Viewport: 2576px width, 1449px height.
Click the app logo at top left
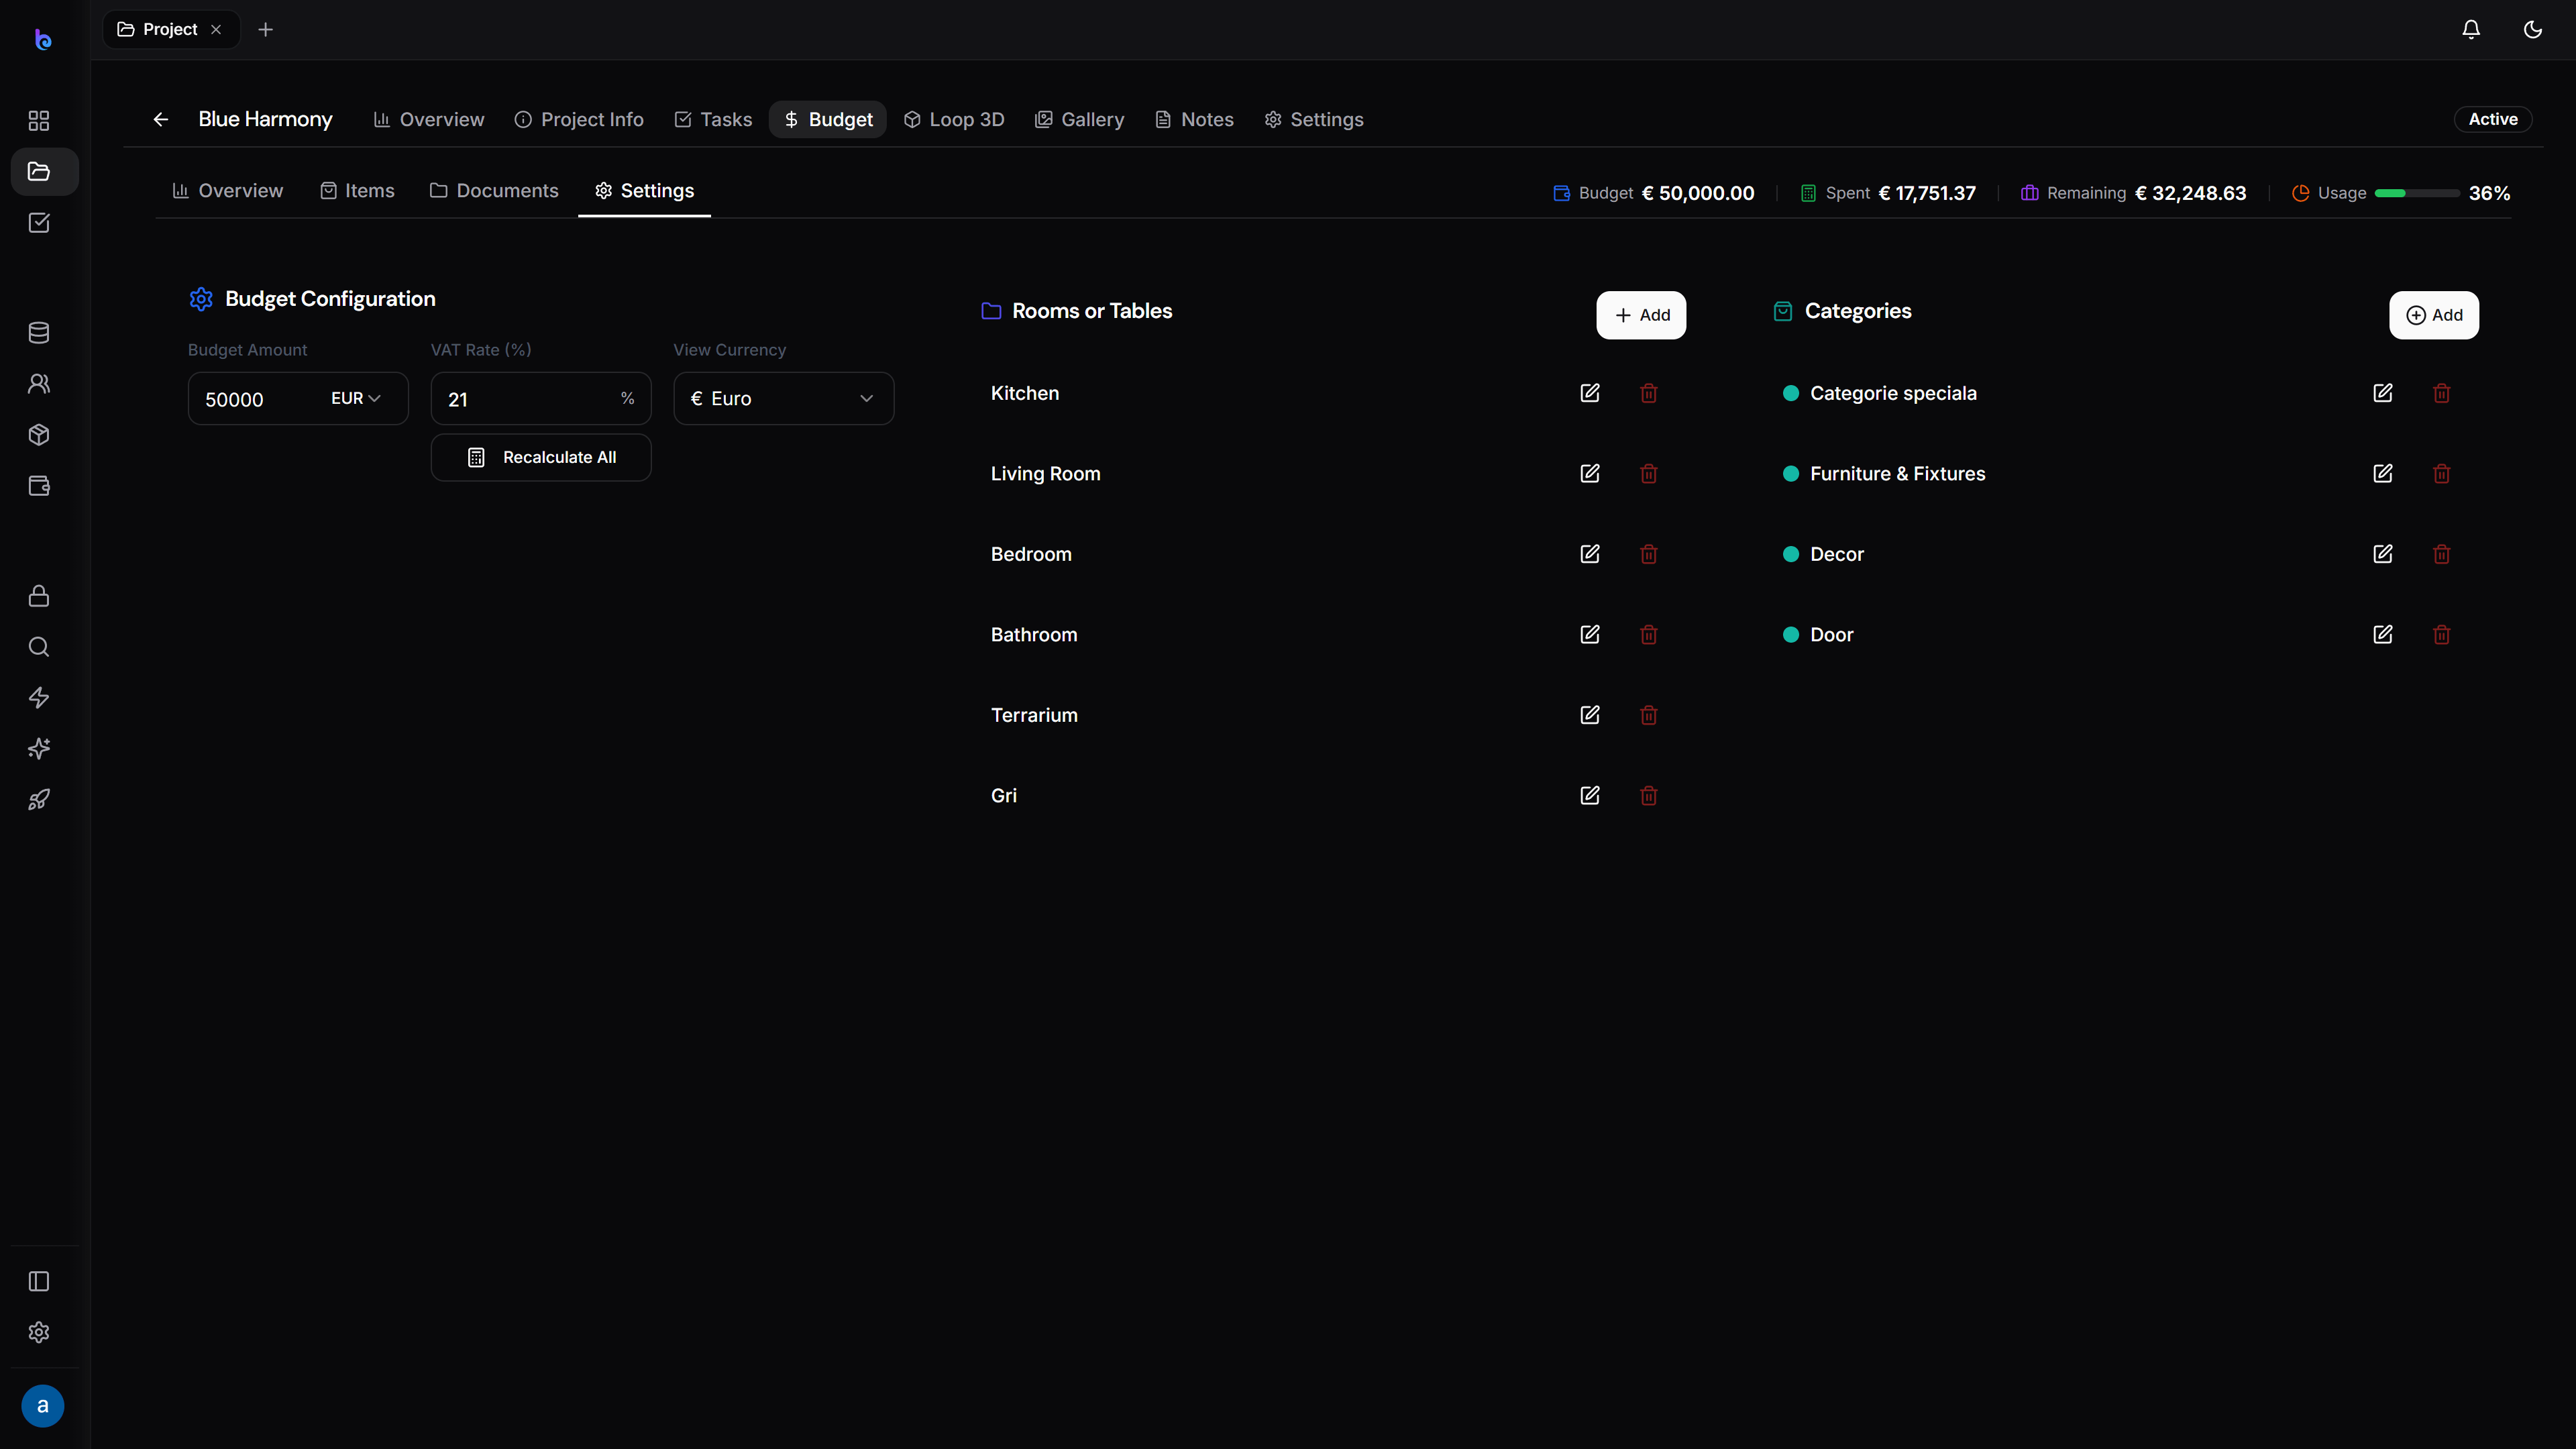click(43, 40)
